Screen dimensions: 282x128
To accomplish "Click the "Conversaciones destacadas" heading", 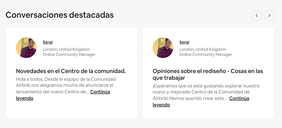I will point(60,15).
